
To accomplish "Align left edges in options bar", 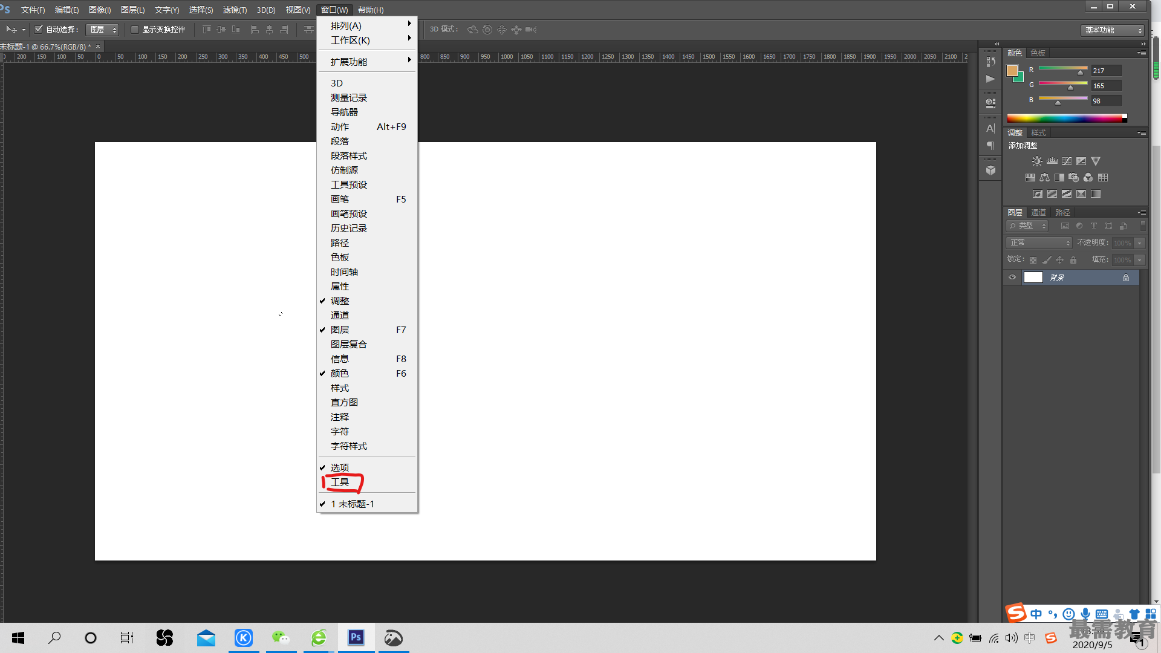I will [x=255, y=30].
